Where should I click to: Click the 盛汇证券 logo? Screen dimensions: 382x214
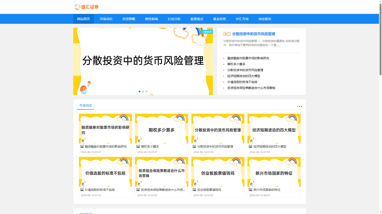tap(87, 7)
